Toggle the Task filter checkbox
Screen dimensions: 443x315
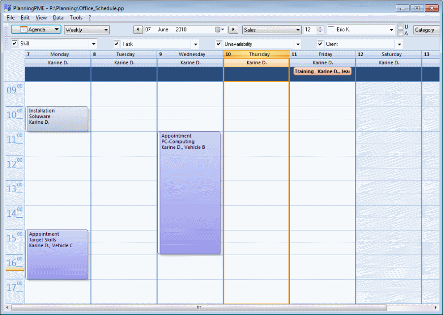pos(117,44)
